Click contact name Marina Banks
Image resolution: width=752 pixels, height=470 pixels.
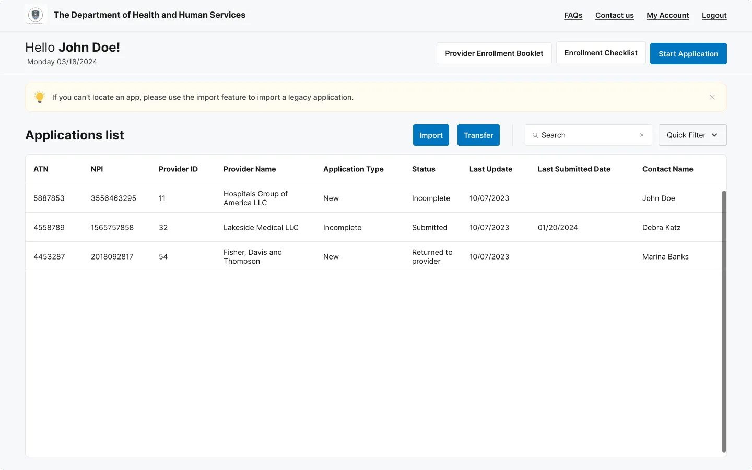665,257
